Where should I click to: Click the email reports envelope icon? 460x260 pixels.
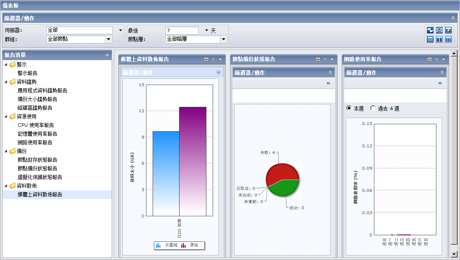pos(439,30)
